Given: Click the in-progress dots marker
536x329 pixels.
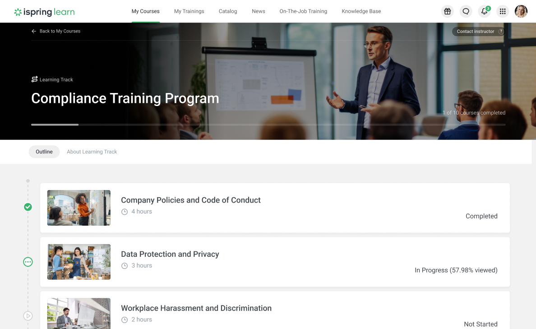Looking at the screenshot, I should point(28,262).
